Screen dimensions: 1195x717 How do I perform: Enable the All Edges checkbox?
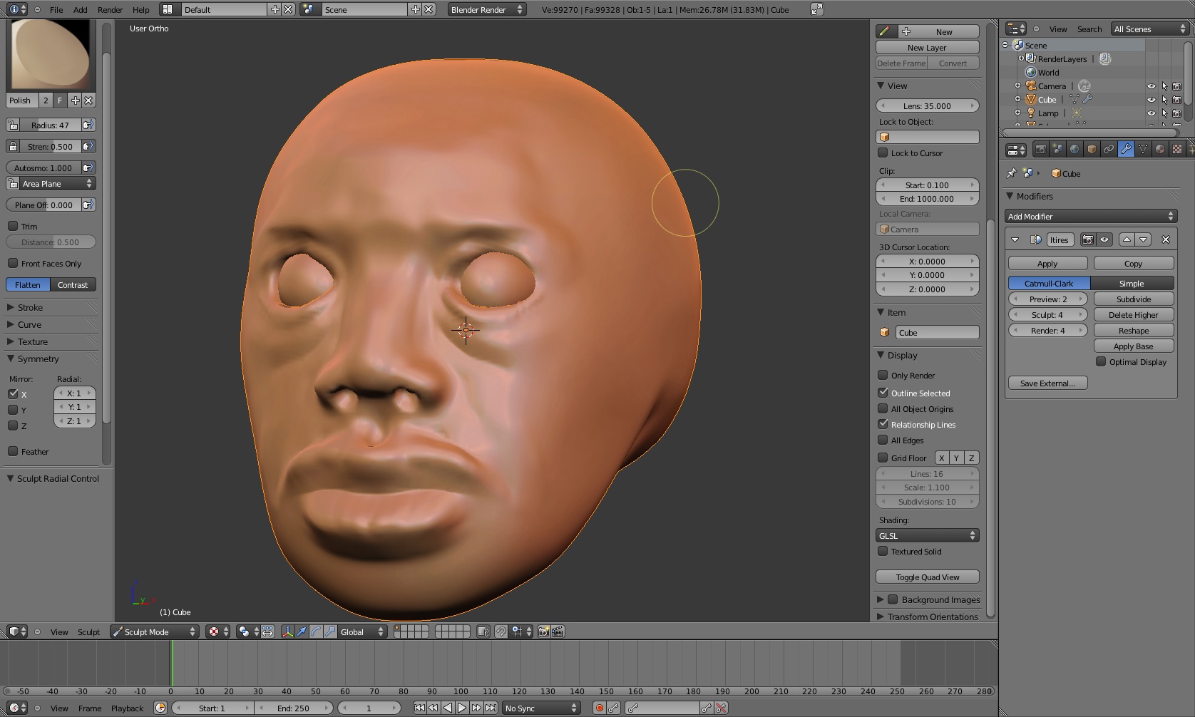[883, 440]
